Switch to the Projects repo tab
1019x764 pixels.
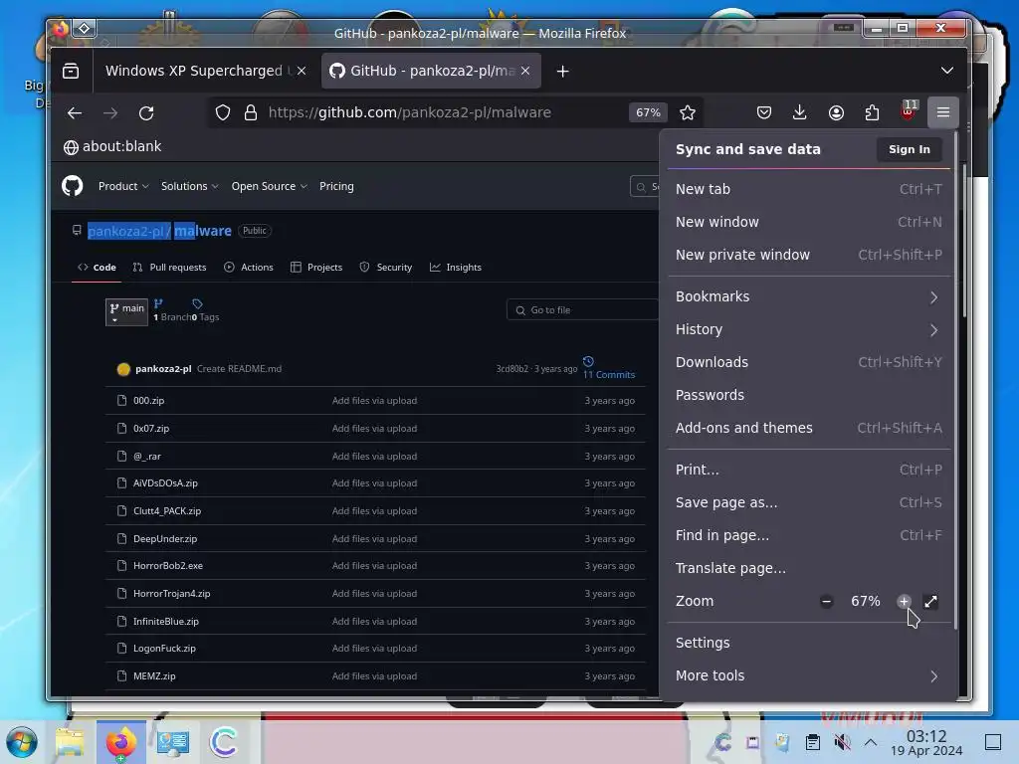(x=316, y=267)
